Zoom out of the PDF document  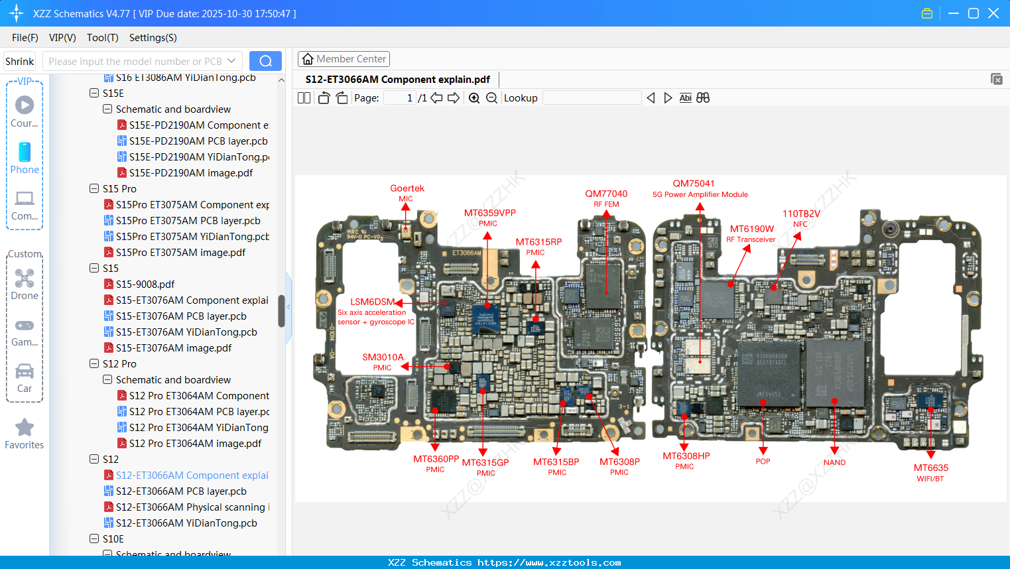492,97
